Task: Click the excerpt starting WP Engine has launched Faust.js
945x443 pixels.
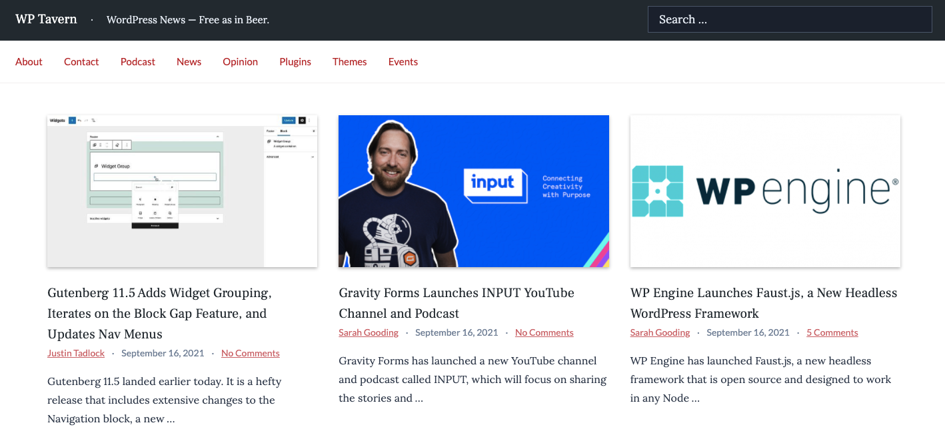Action: 760,380
